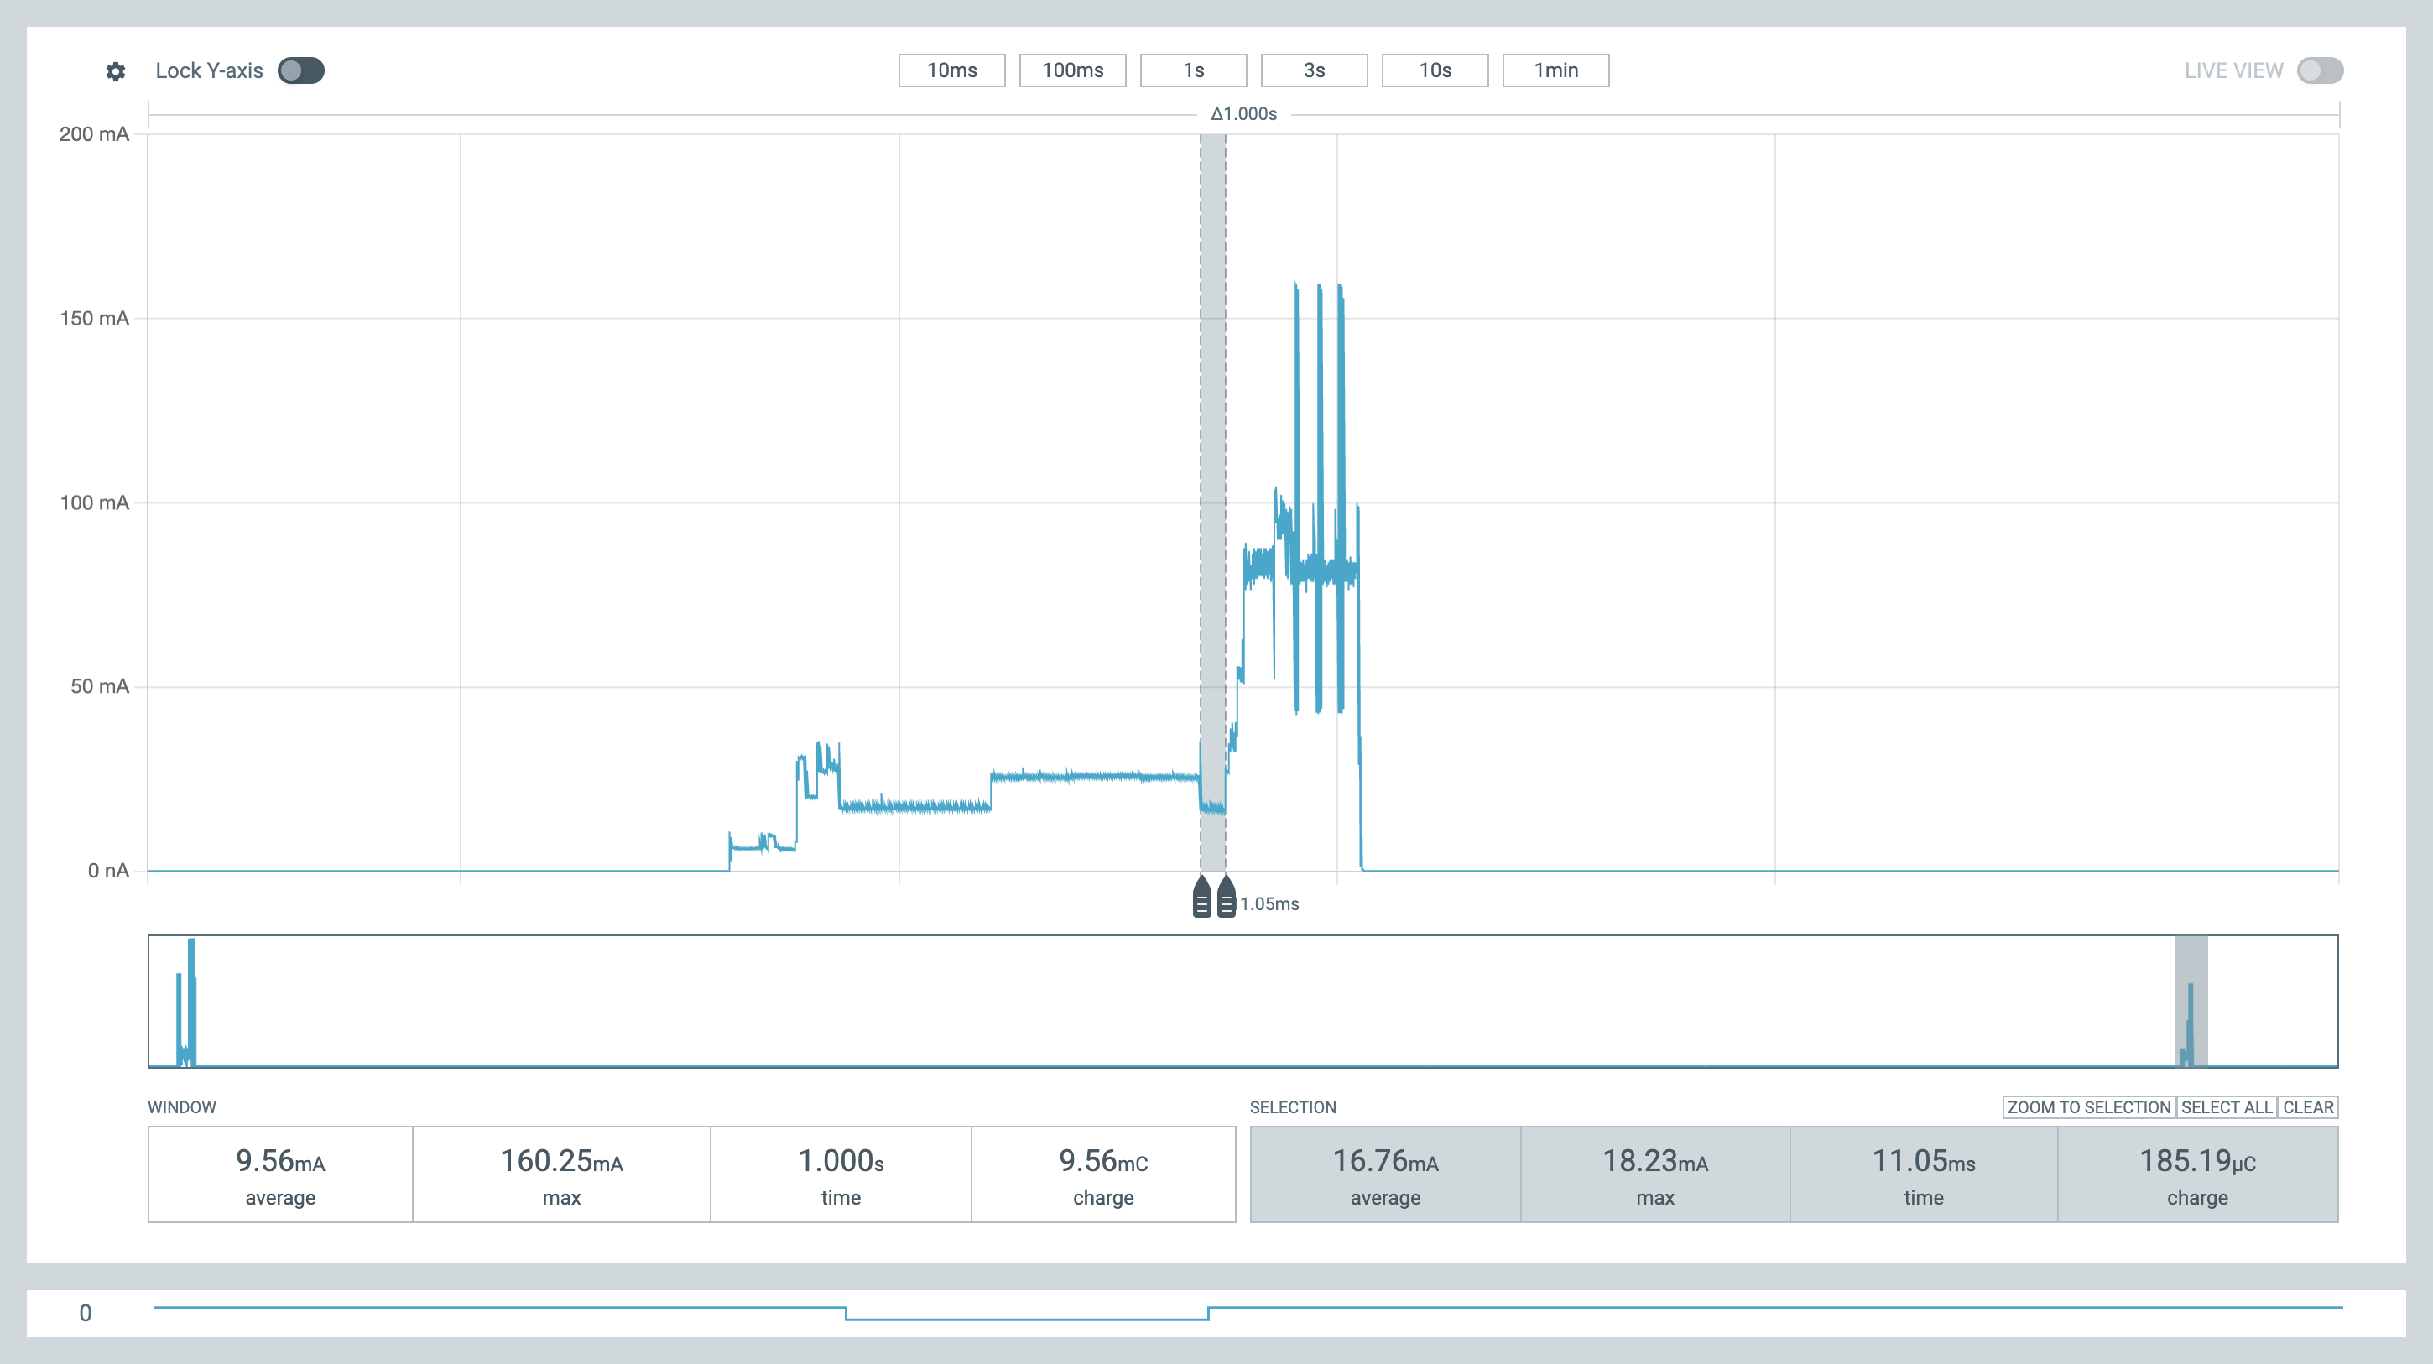Click the selection time 11.05ms value
2433x1364 pixels.
[1924, 1161]
